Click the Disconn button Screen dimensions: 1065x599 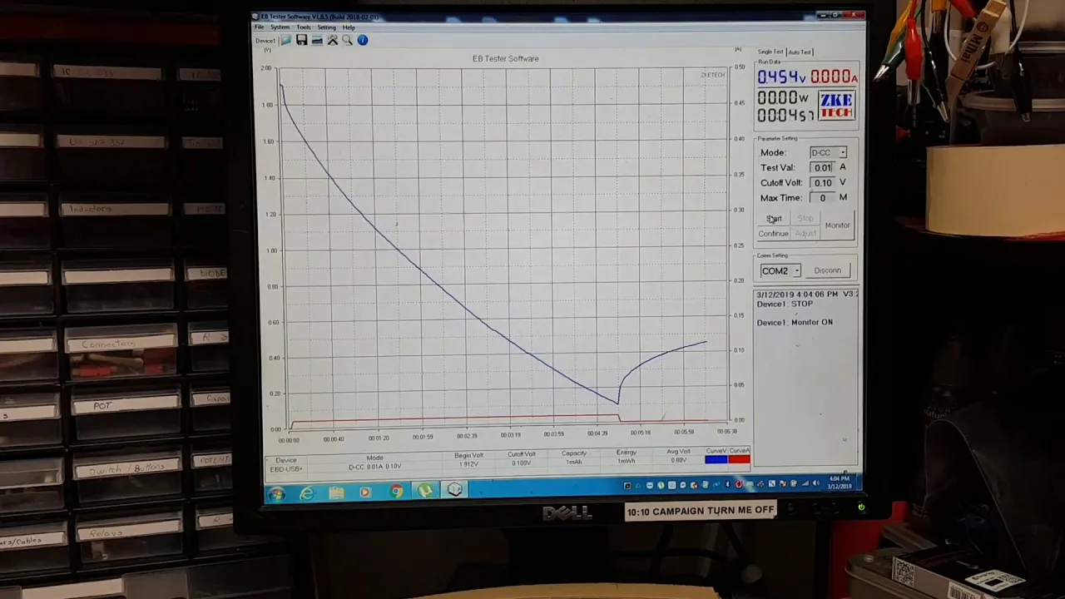[828, 270]
